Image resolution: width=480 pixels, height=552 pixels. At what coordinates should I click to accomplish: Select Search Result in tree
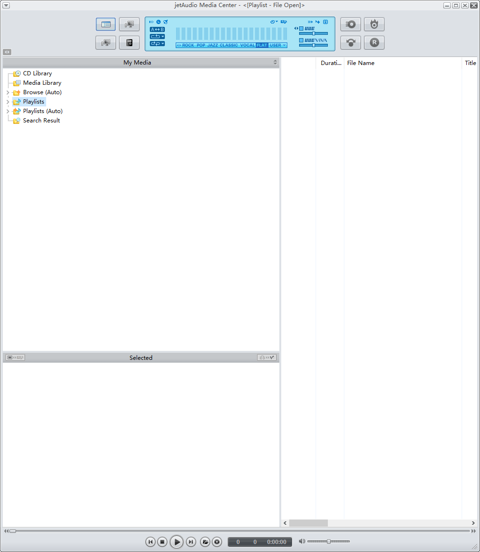[41, 121]
